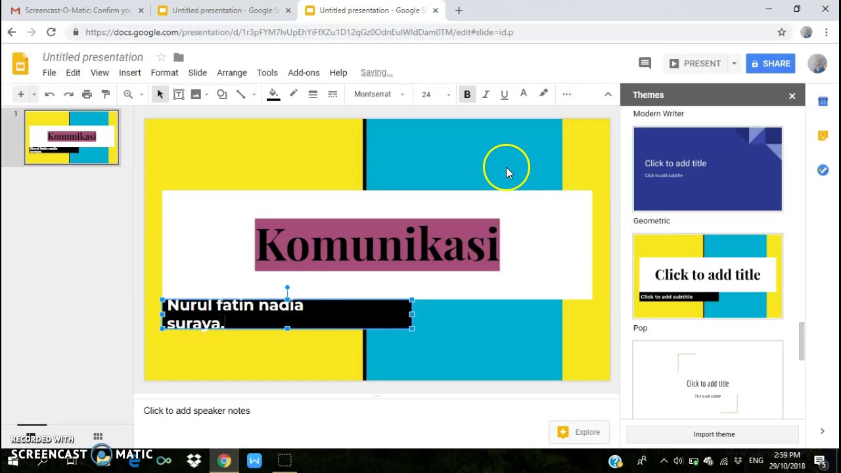Select the shape tool
The image size is (841, 473).
point(222,95)
